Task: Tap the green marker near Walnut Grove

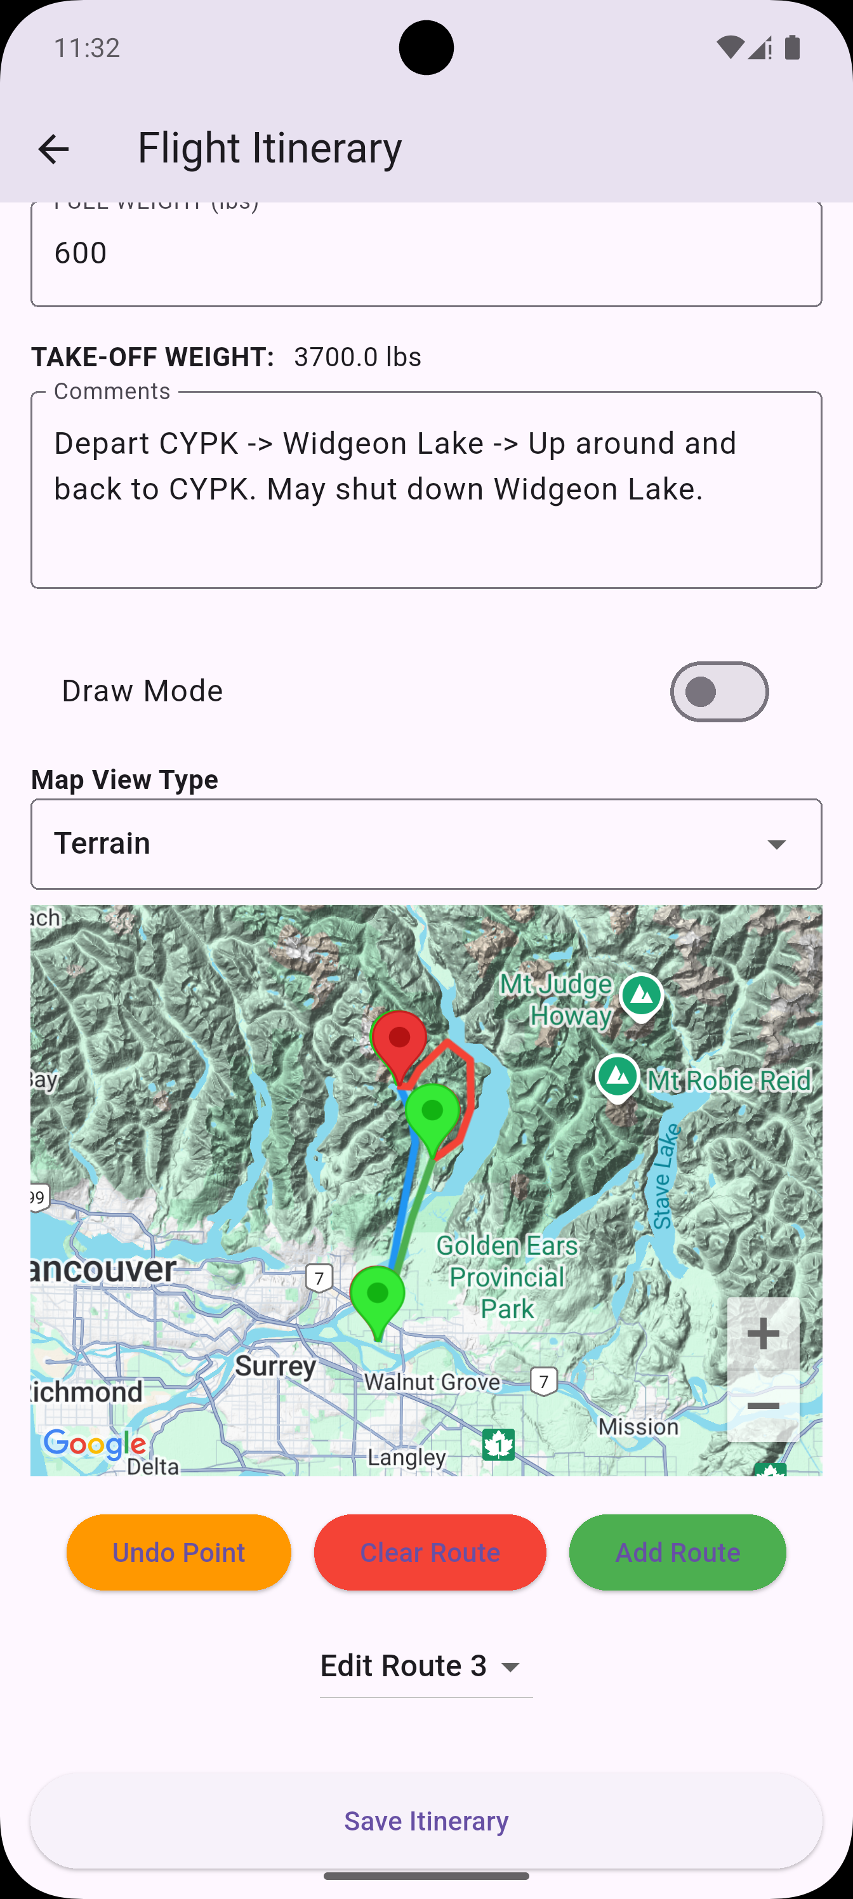Action: pos(378,1297)
